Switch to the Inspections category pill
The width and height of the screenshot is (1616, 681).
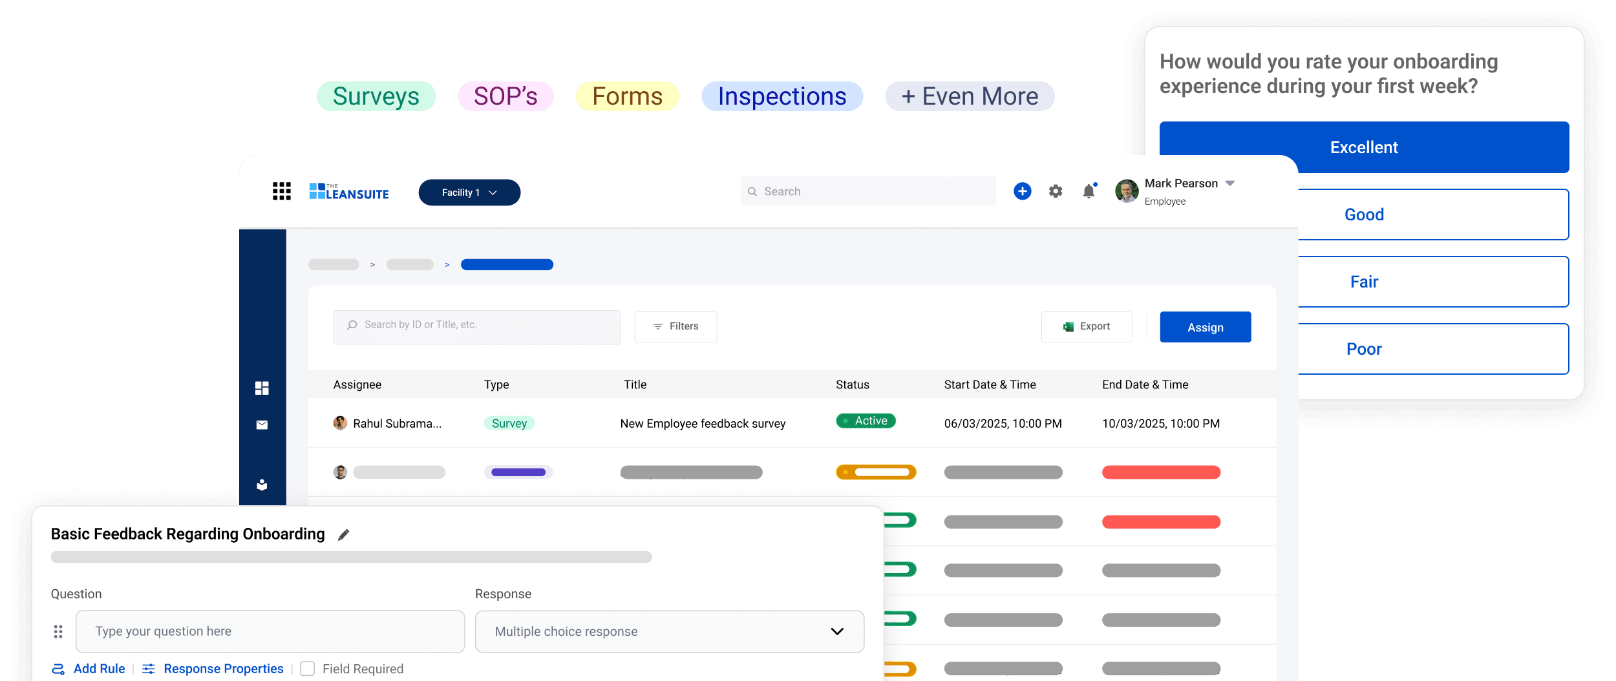click(781, 96)
